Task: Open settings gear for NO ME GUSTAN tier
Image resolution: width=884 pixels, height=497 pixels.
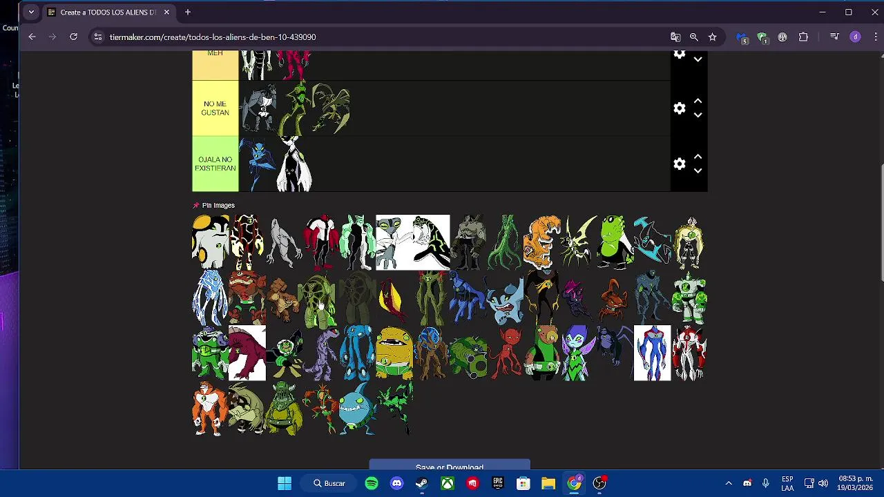Action: point(680,108)
